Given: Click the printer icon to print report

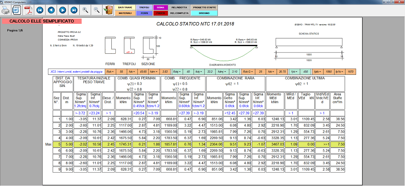Looking at the screenshot, I should 5,10.
